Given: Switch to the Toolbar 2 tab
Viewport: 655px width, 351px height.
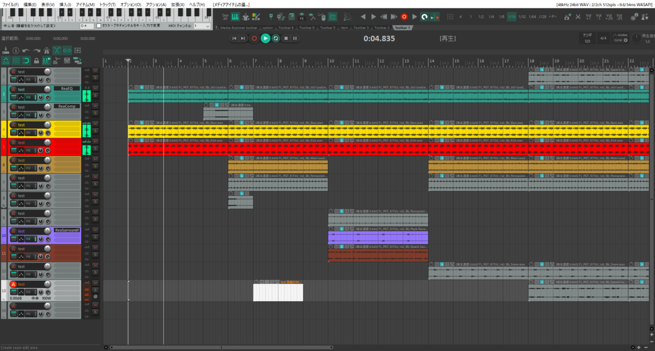Looking at the screenshot, I should (382, 27).
